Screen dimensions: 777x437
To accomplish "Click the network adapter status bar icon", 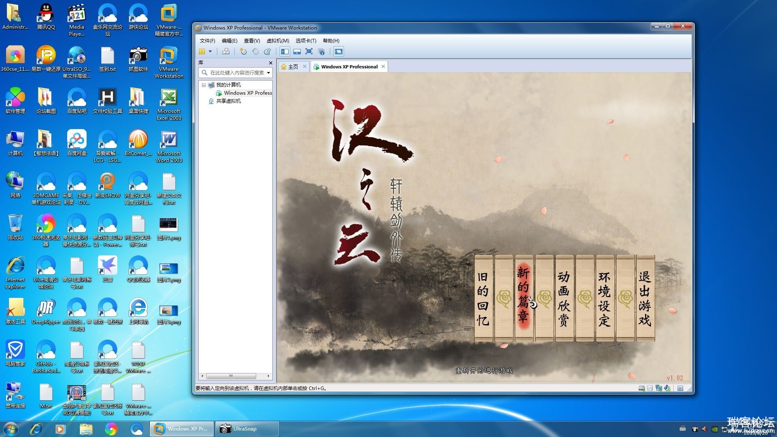I will tap(658, 388).
